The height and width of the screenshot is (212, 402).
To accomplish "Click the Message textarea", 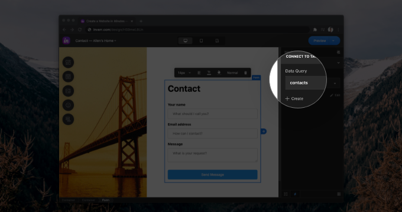I will (x=213, y=155).
